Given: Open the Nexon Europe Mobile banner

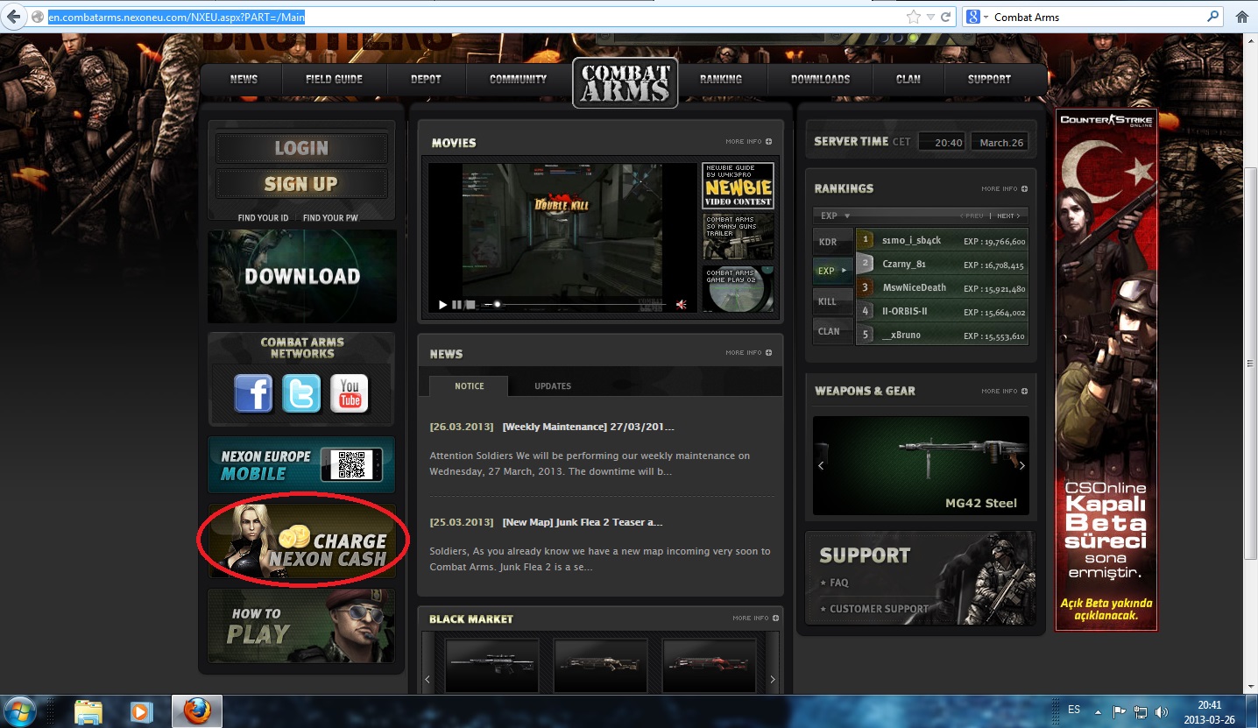Looking at the screenshot, I should point(302,465).
